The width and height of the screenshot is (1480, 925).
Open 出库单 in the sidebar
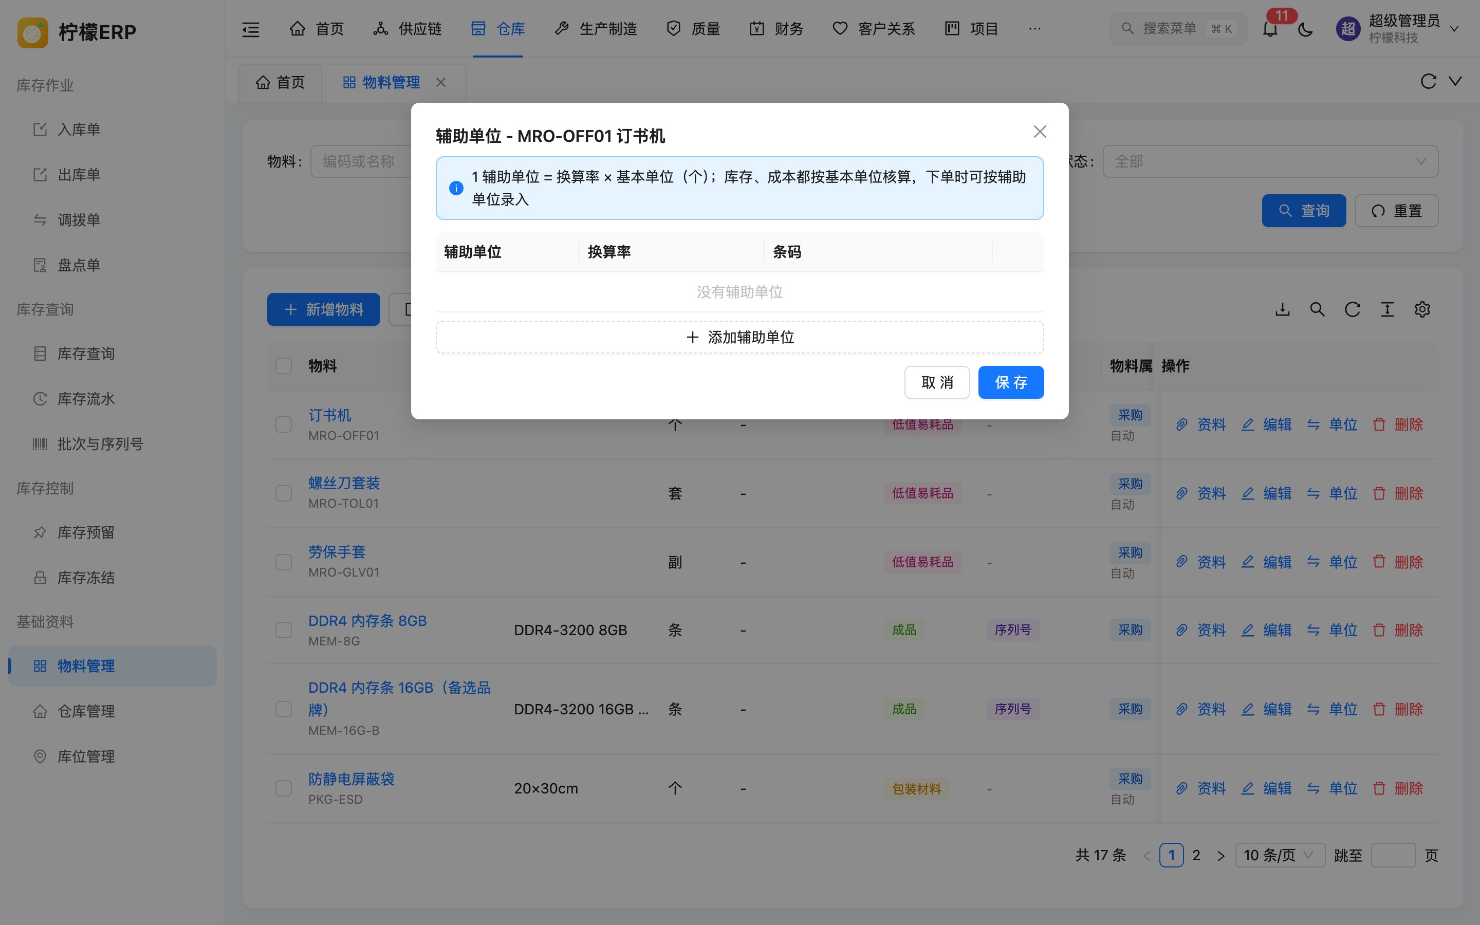pyautogui.click(x=113, y=175)
